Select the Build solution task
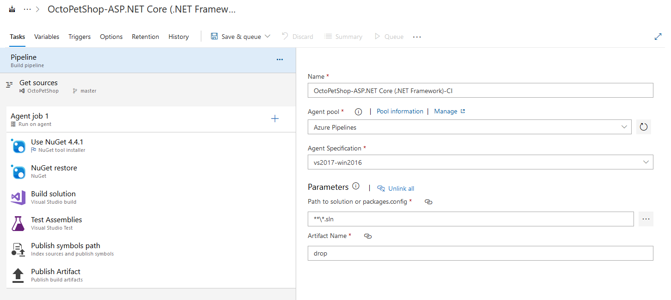671x300 pixels. [x=53, y=194]
